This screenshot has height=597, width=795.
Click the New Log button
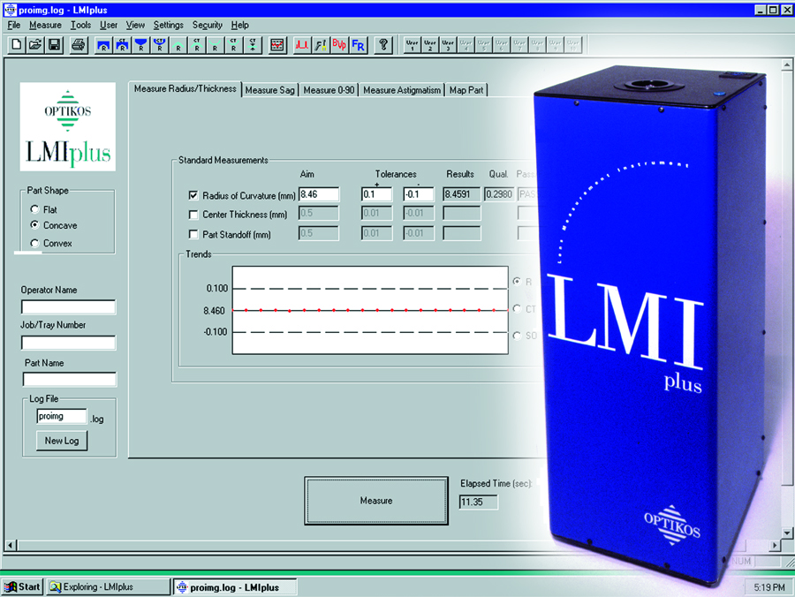click(x=62, y=441)
